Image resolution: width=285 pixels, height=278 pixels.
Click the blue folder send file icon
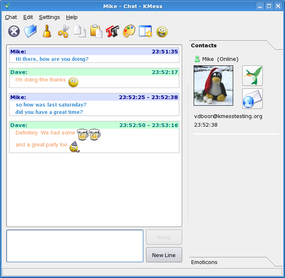click(30, 31)
